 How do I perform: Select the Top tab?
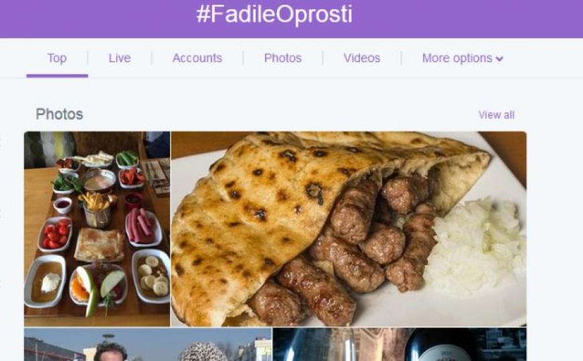click(x=57, y=58)
